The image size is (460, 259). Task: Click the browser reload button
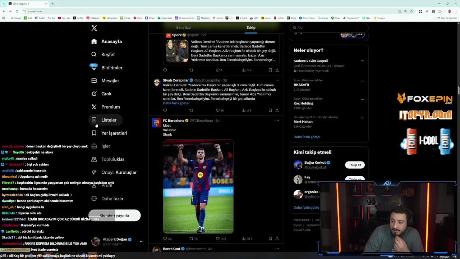pyautogui.click(x=17, y=11)
